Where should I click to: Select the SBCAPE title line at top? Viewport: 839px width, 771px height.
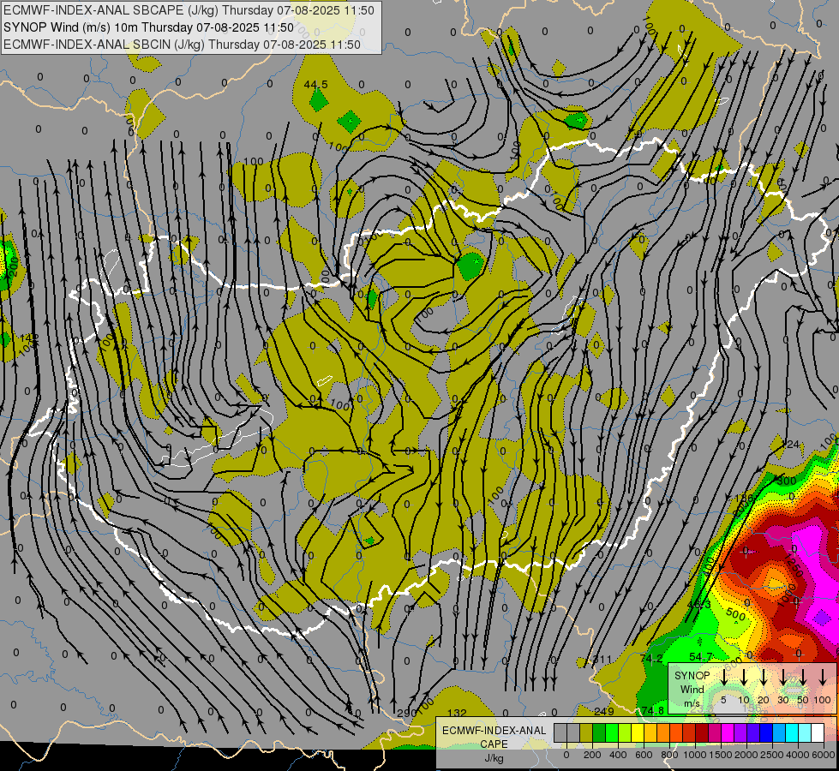(189, 10)
